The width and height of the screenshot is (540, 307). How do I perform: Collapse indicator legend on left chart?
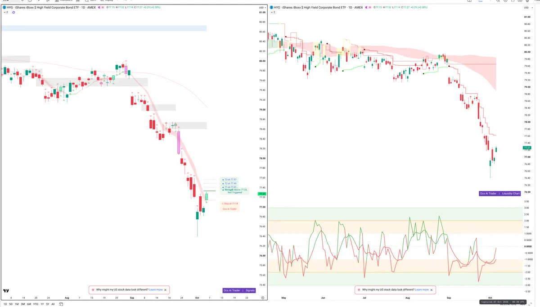point(6,12)
